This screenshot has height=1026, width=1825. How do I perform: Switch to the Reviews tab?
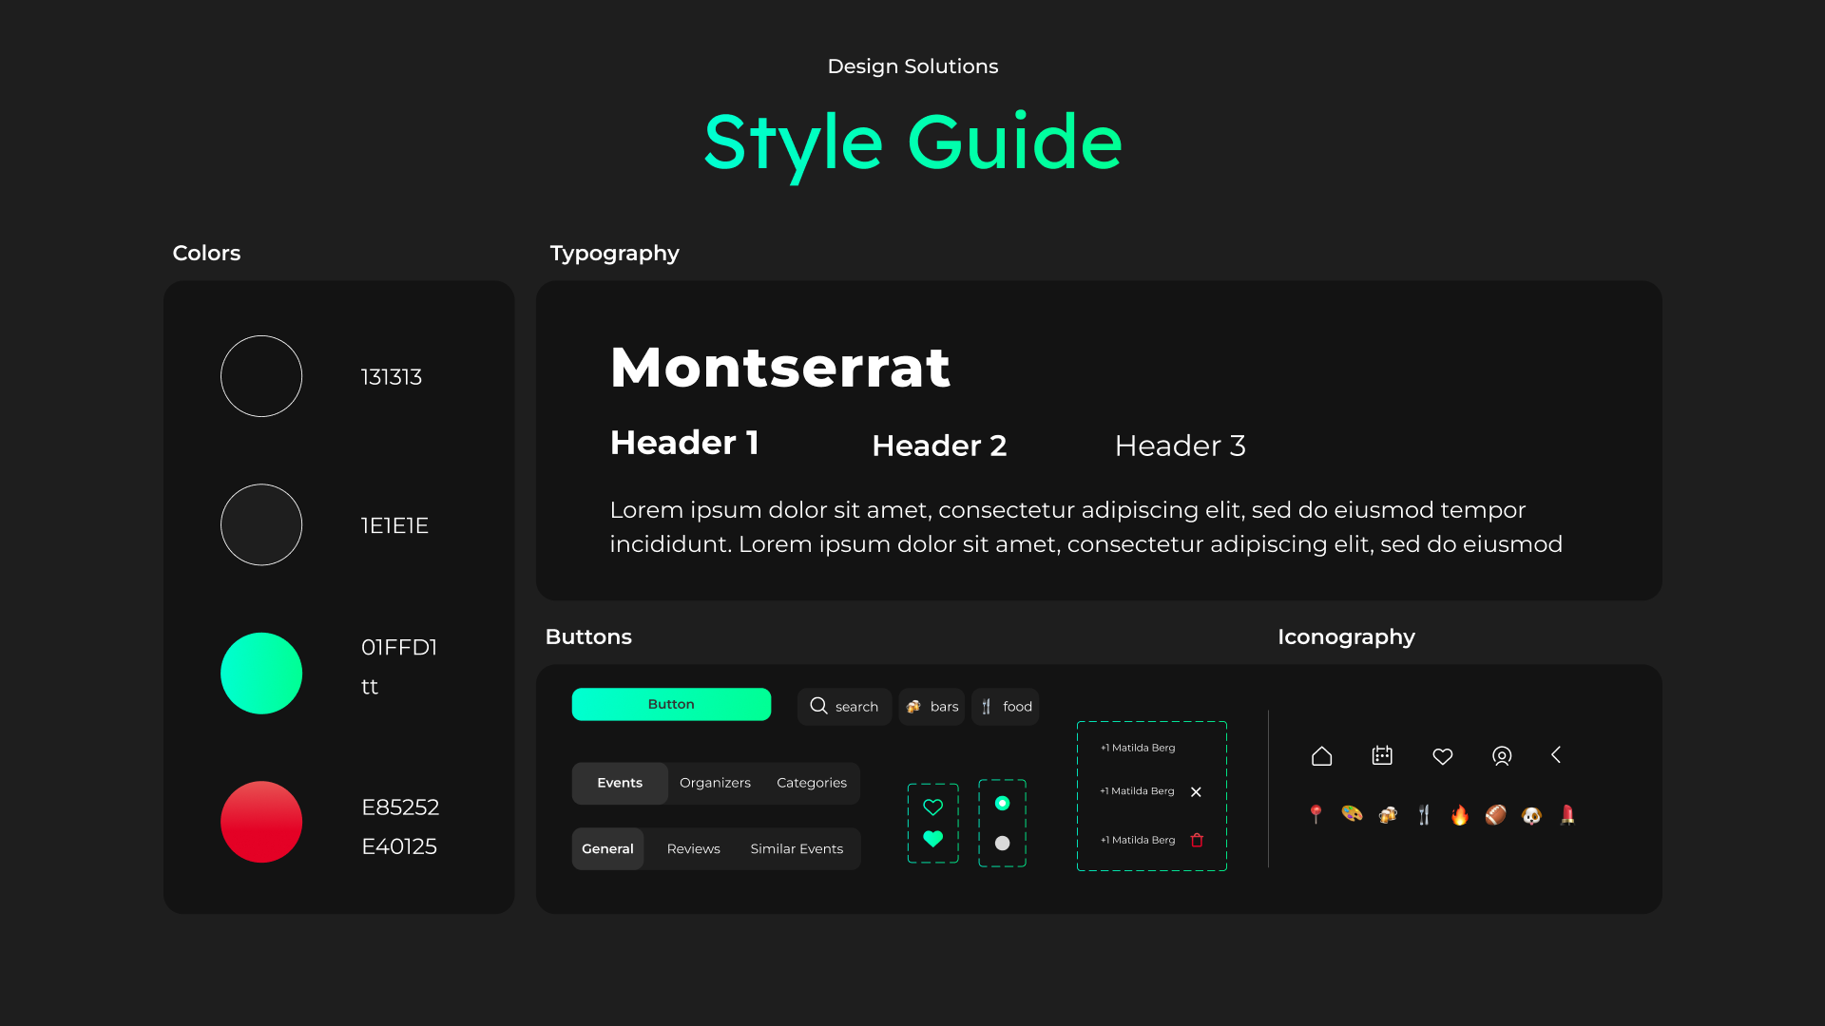coord(693,848)
